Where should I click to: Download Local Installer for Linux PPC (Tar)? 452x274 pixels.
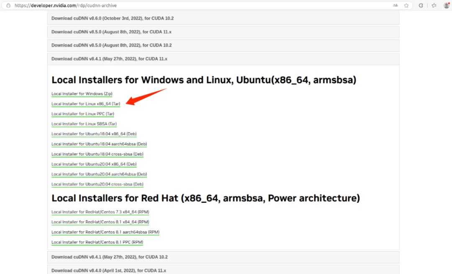(83, 114)
